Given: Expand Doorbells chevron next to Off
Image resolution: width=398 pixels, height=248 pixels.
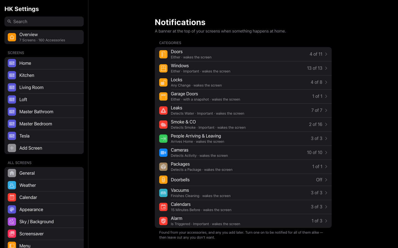Looking at the screenshot, I should point(326,180).
